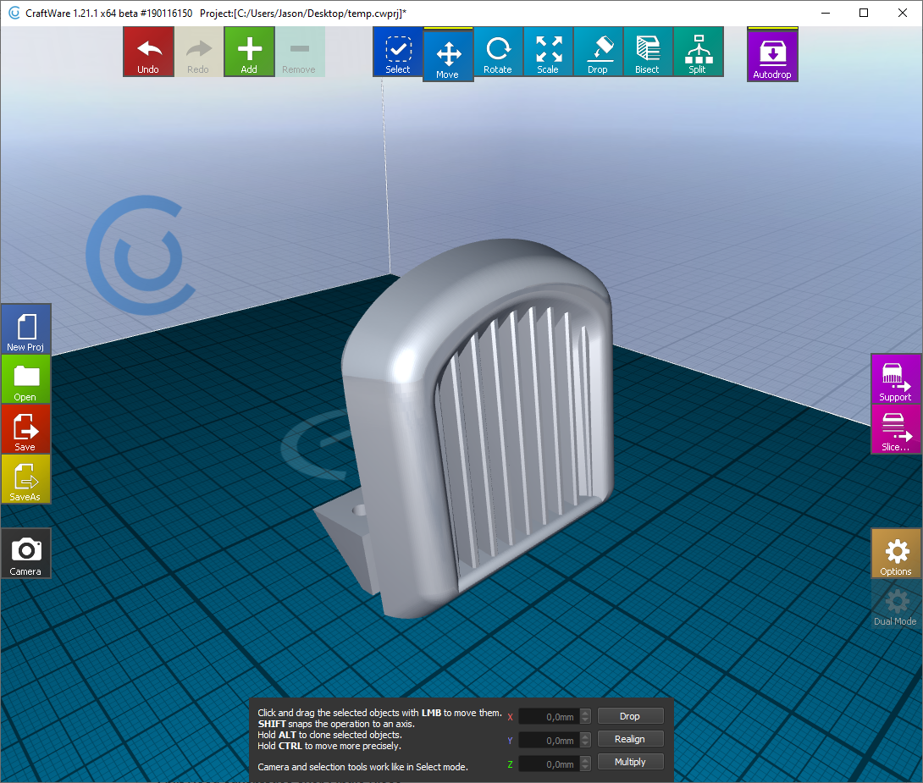Take a screenshot with the Camera tool
Image resolution: width=923 pixels, height=783 pixels.
[x=25, y=553]
